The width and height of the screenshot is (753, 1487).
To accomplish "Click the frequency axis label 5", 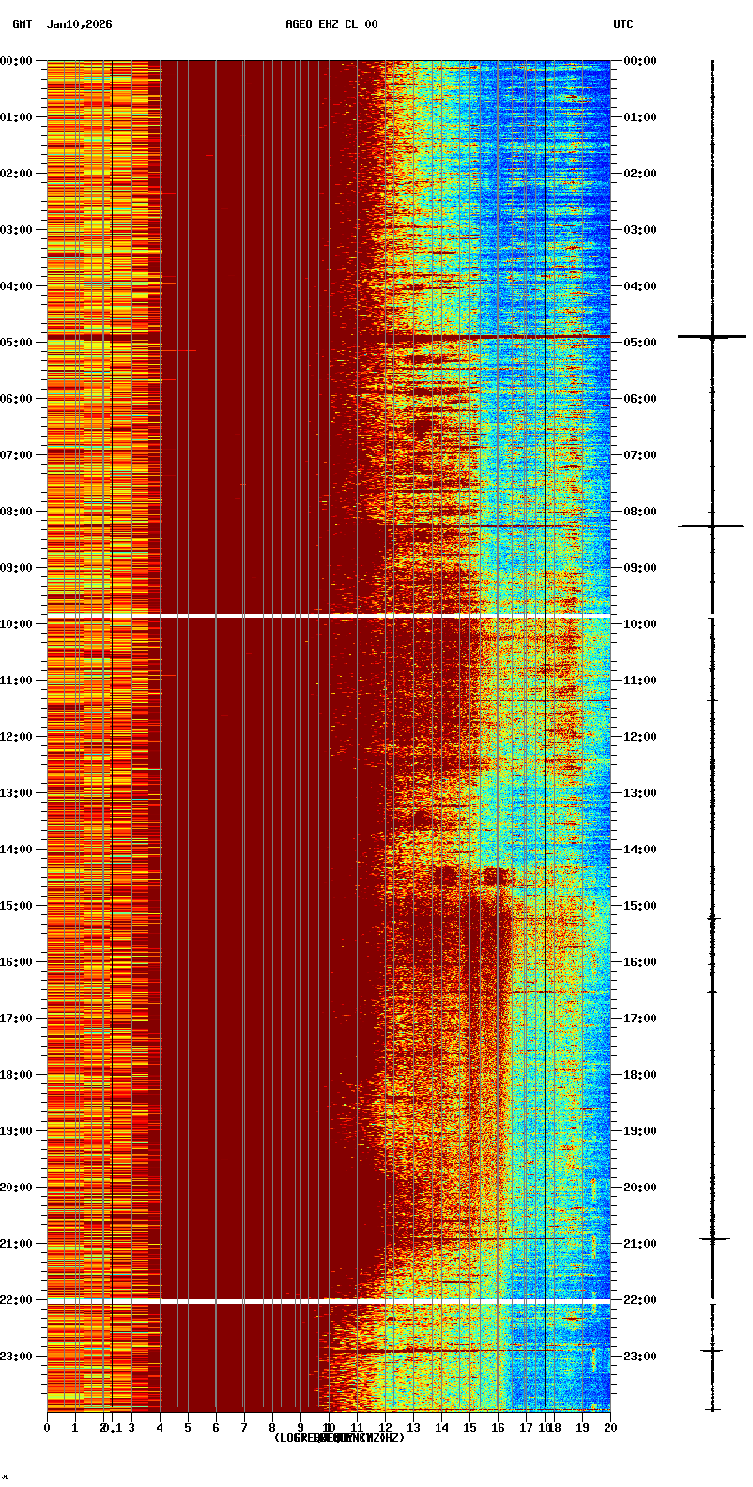I will coord(188,1428).
